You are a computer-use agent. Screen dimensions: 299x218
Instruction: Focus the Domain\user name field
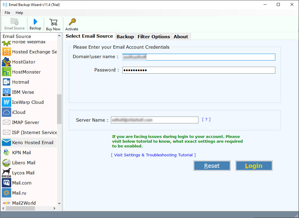[x=199, y=57]
